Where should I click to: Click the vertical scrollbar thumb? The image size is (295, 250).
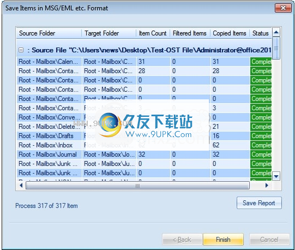pos(276,48)
